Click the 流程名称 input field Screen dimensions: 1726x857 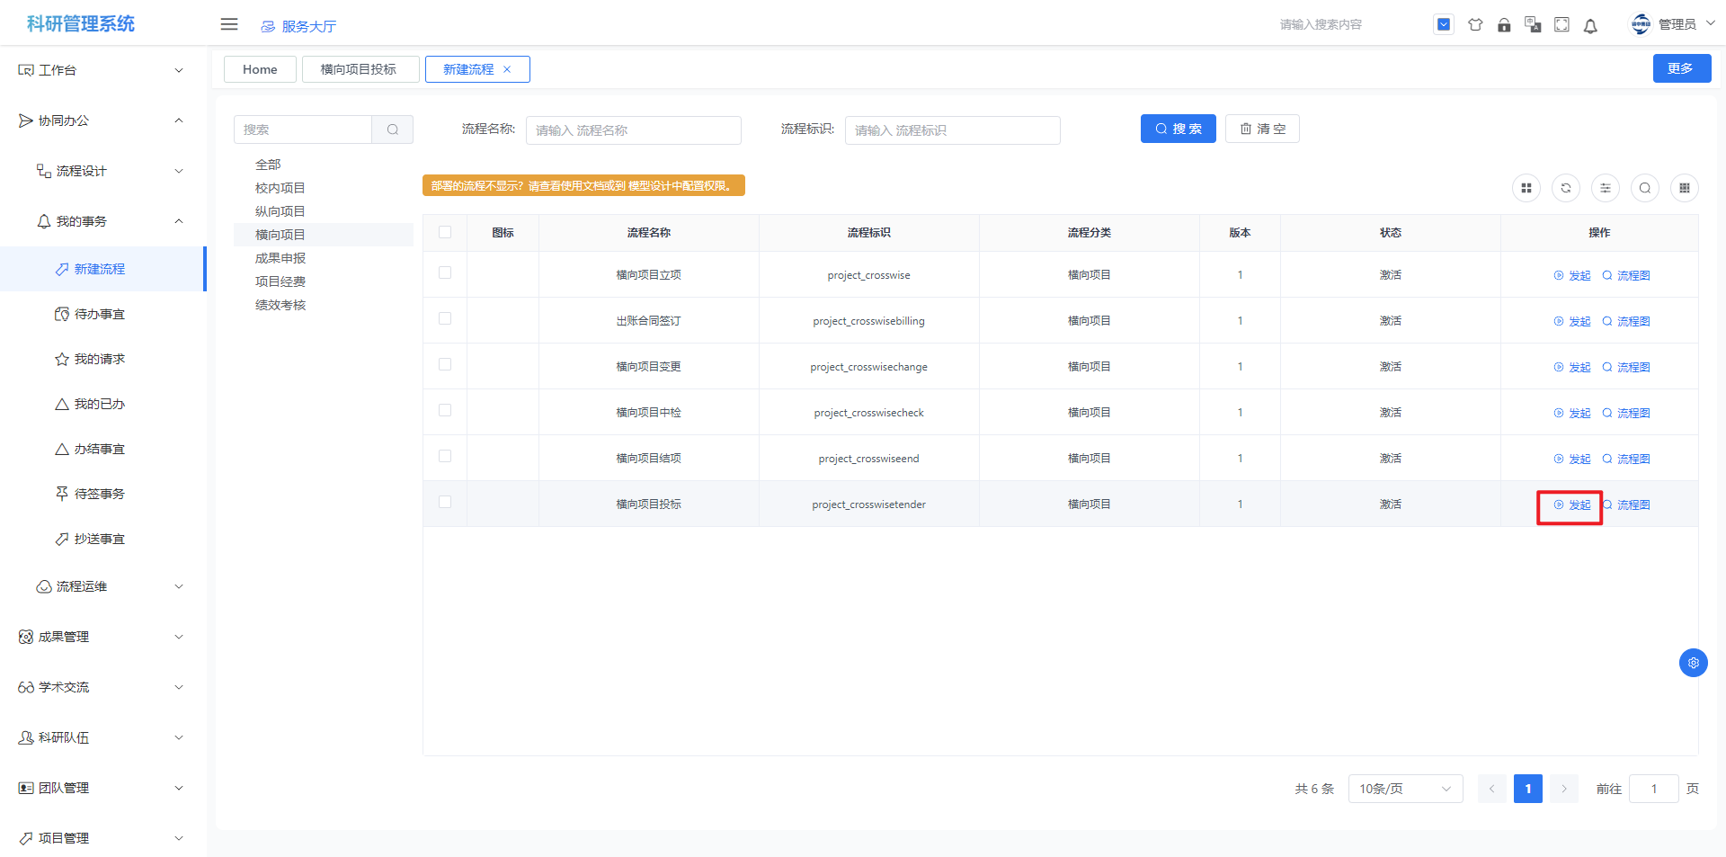point(633,130)
